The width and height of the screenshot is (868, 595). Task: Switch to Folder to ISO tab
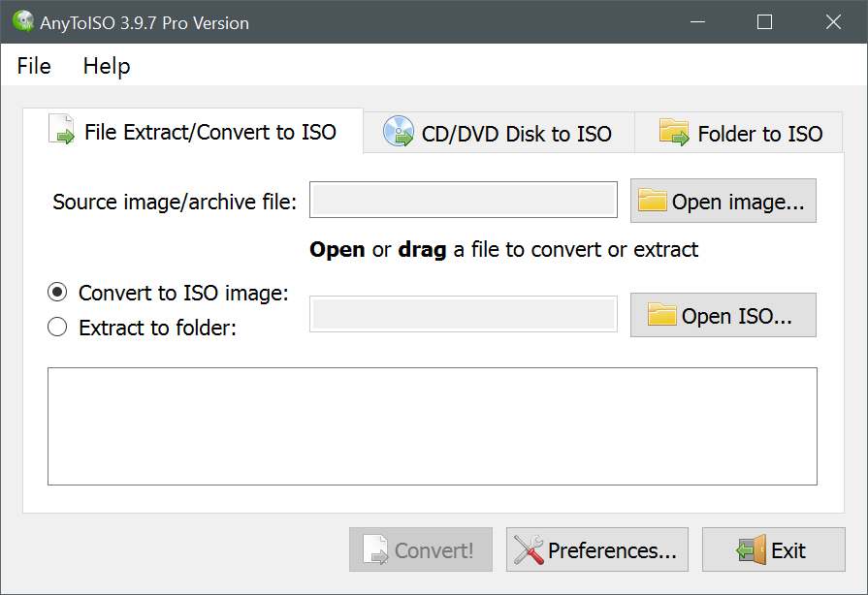pyautogui.click(x=739, y=134)
